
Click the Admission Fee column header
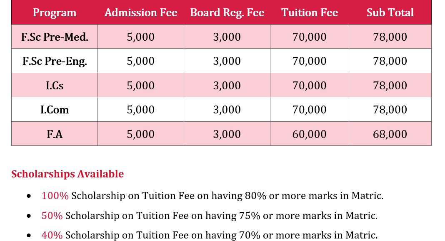coord(141,12)
